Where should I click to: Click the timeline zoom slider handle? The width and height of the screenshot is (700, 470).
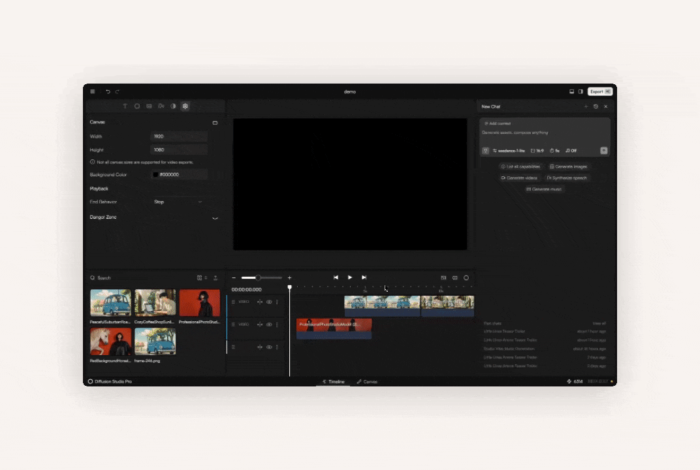coord(258,277)
